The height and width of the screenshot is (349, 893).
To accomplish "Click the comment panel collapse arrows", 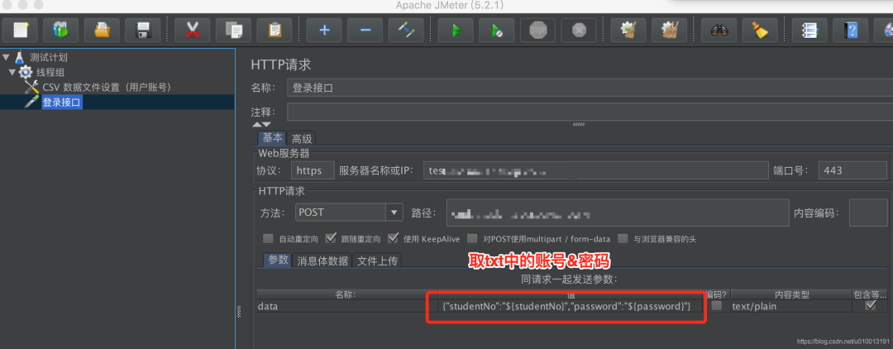I will (x=261, y=125).
